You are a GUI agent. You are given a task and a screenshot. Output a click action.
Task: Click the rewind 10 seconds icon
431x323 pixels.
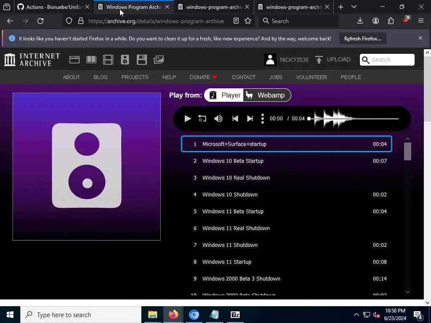pyautogui.click(x=202, y=119)
